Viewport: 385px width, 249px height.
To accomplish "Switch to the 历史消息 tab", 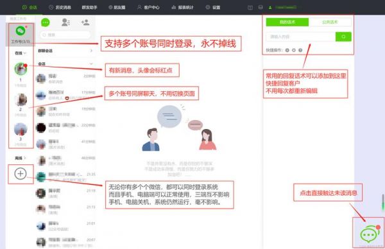I will tap(60, 7).
